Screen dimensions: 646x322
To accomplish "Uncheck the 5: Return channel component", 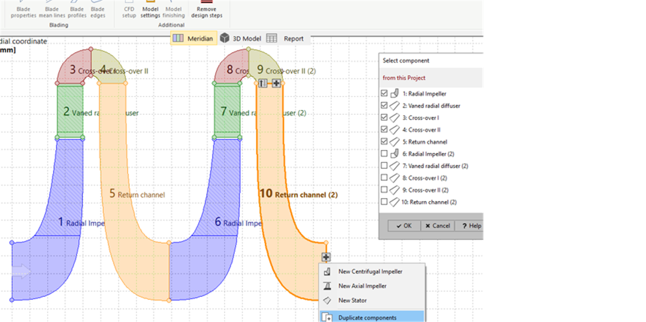I will tap(386, 142).
